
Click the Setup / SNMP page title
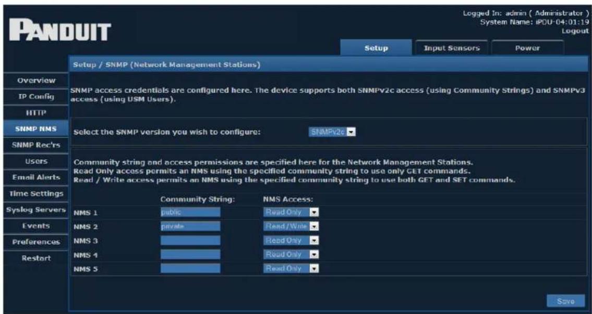pos(166,65)
